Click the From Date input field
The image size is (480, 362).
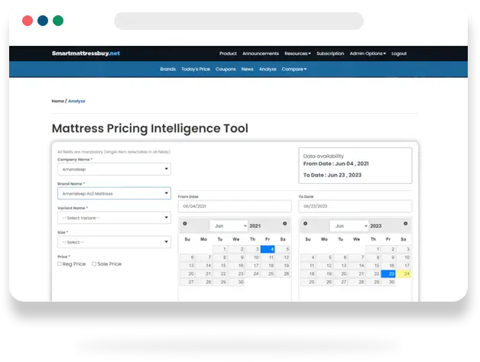pyautogui.click(x=235, y=206)
